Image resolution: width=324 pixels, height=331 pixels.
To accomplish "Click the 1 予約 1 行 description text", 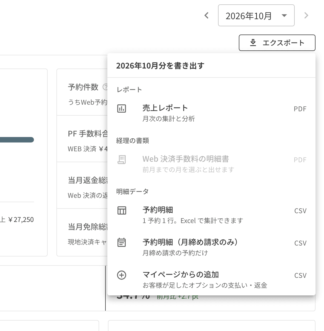I will point(193,221).
